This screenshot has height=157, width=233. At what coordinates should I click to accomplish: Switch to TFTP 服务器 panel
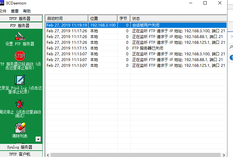[21, 19]
